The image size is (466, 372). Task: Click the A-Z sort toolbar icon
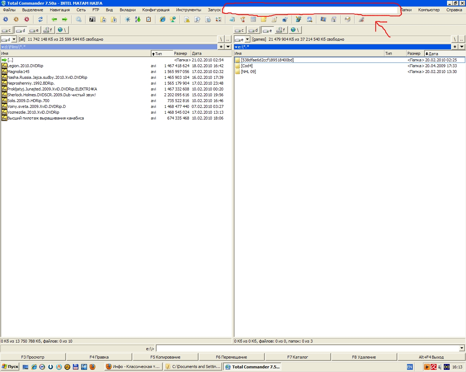tap(138, 20)
